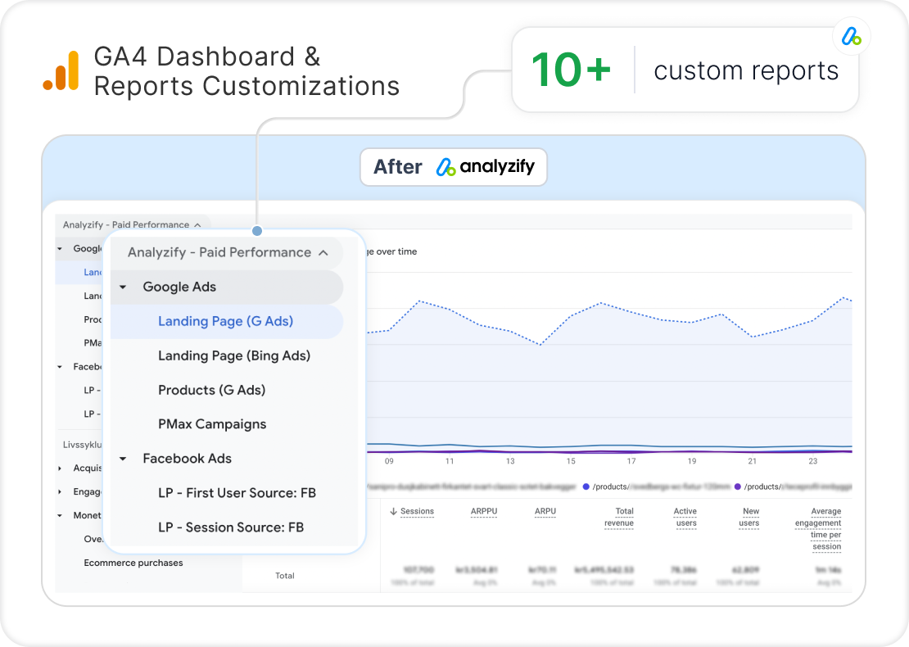Open PMax Campaigns report
The height and width of the screenshot is (647, 909).
tap(212, 424)
